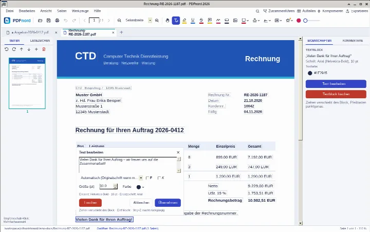Click Exportieren in the top bar

[357, 11]
